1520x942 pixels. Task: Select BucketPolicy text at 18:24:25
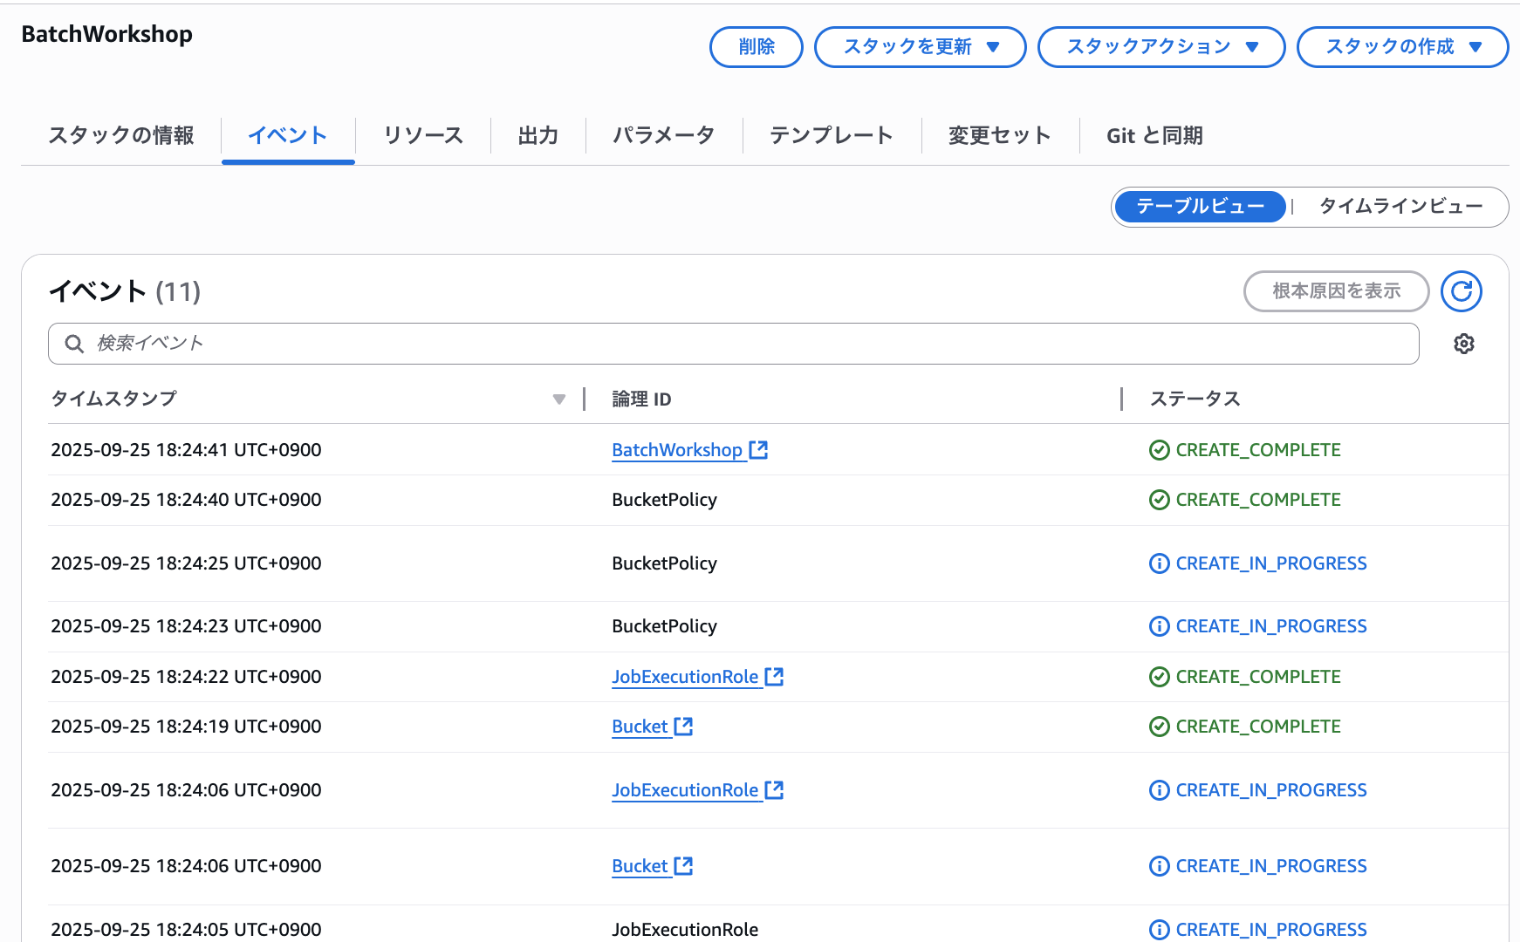point(664,563)
